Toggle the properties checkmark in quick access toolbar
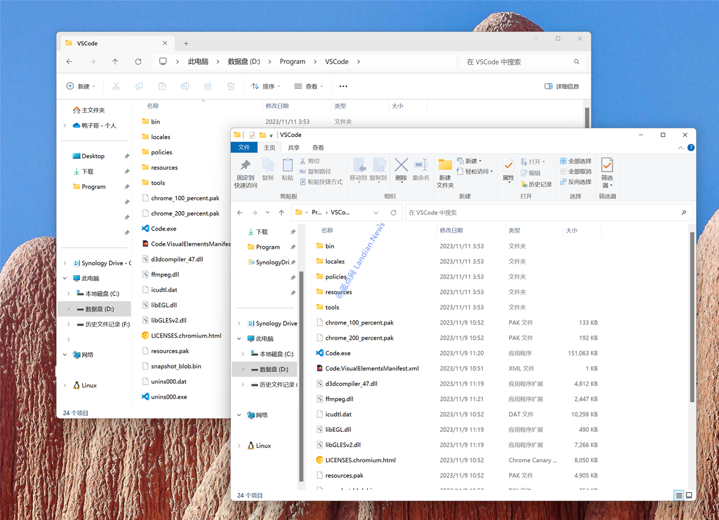This screenshot has height=520, width=719. [252, 135]
